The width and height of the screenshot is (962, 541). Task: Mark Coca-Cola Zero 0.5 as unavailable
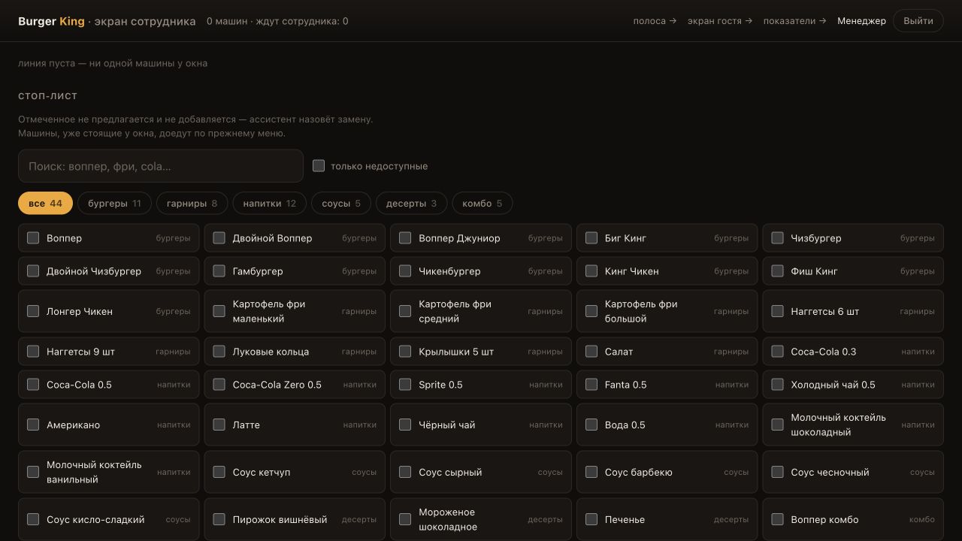[219, 385]
